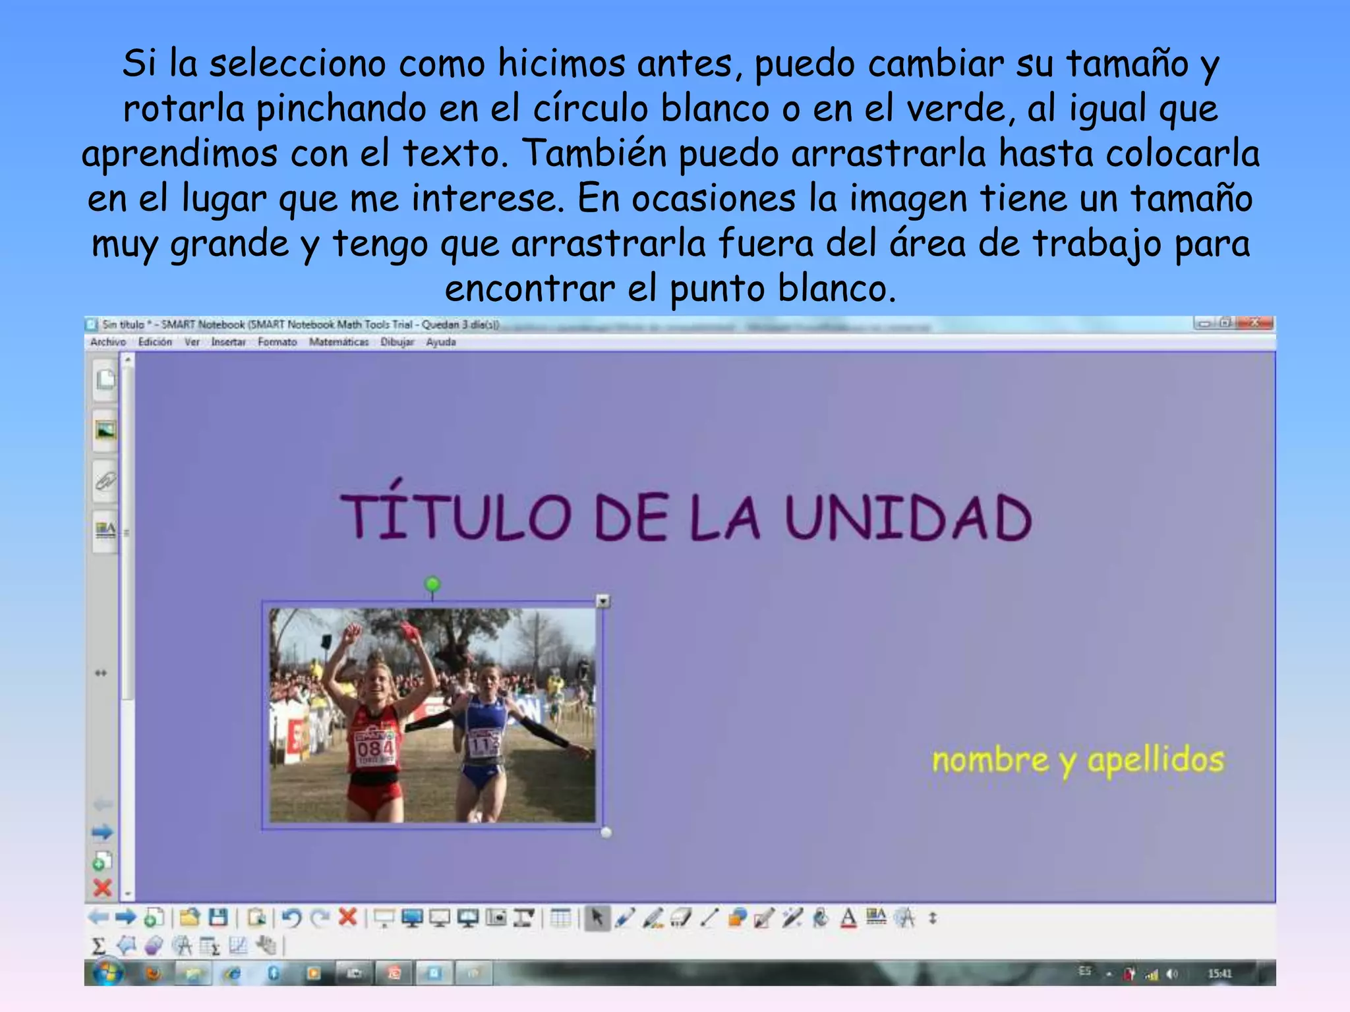Click the red Delete X in bottom toolbar
1350x1012 pixels.
(x=347, y=917)
